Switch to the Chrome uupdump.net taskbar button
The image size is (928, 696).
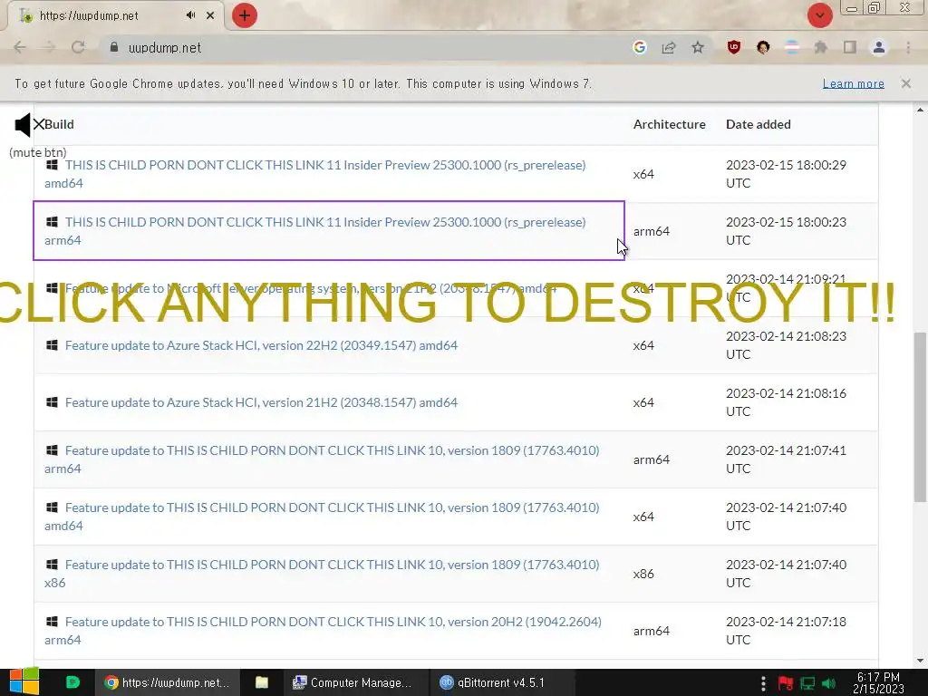click(168, 682)
